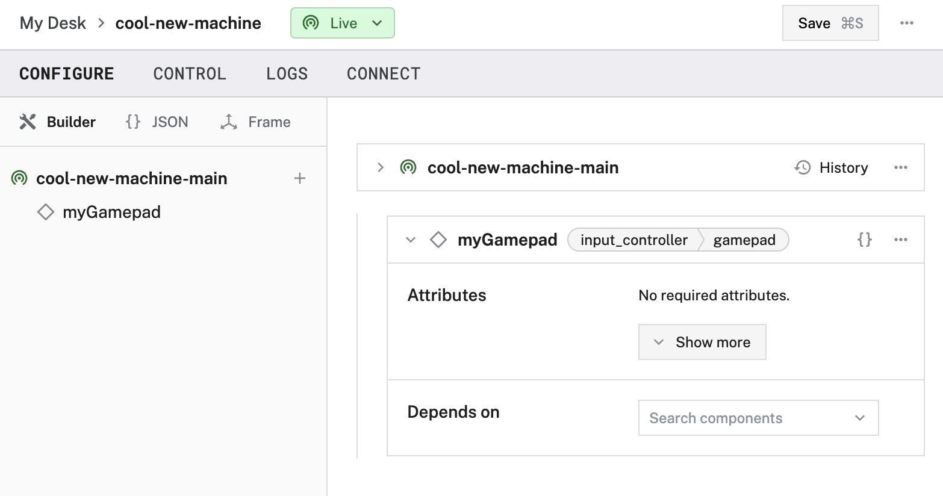Click Show more under Attributes

click(x=702, y=342)
